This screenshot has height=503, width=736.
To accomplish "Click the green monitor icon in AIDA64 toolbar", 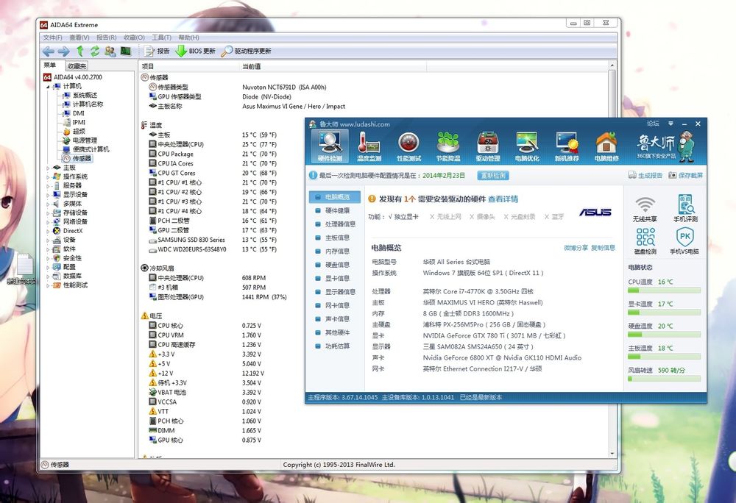I will point(125,51).
